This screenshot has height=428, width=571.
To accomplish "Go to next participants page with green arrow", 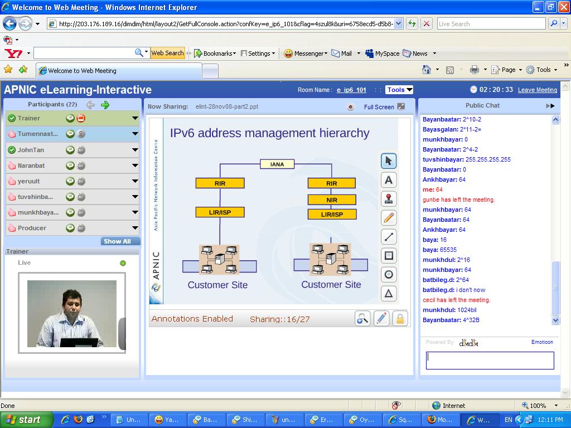I will (105, 105).
